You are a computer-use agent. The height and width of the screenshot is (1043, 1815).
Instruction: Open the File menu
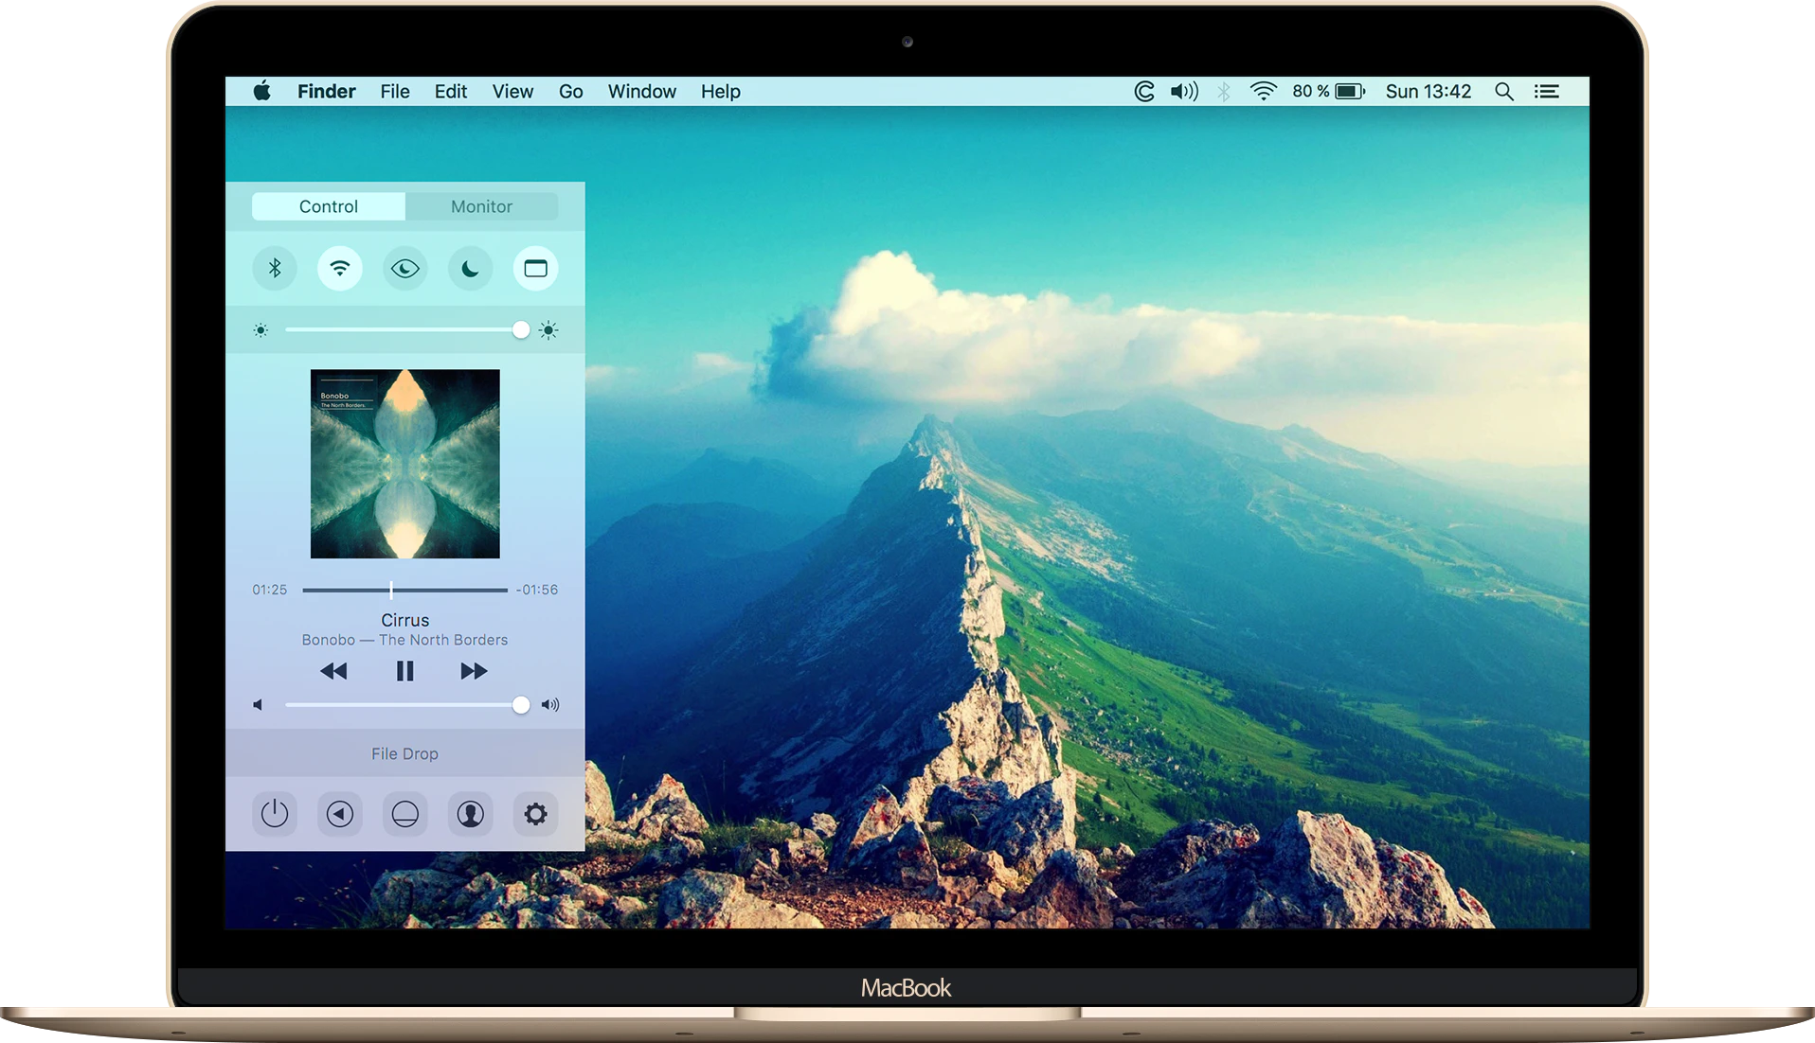coord(395,92)
